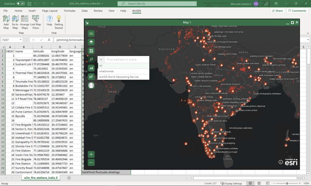Click the Undo icon in title bar
Screen dimensions: 311x186
coord(36,4)
